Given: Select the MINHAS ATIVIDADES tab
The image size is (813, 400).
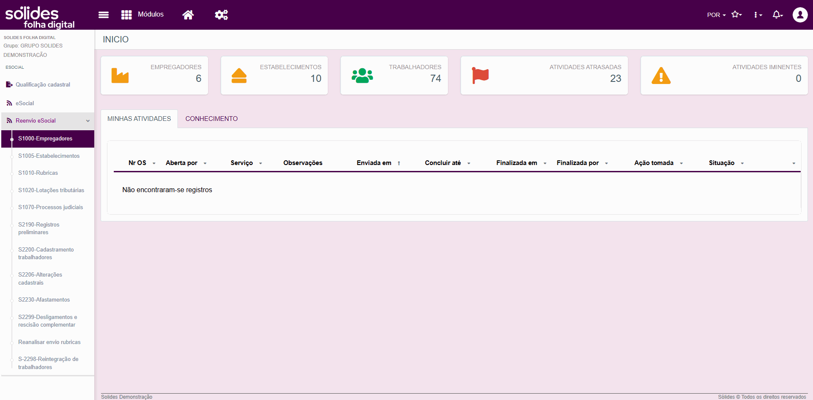Looking at the screenshot, I should (x=139, y=119).
